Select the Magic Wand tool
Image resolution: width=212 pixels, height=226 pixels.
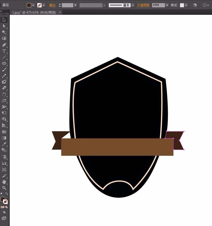[4, 32]
